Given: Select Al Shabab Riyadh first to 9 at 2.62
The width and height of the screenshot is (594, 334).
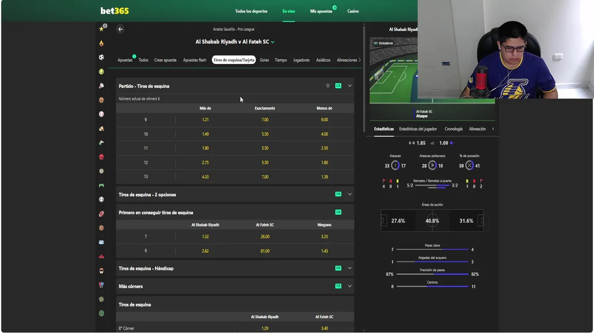Looking at the screenshot, I should pyautogui.click(x=205, y=251).
